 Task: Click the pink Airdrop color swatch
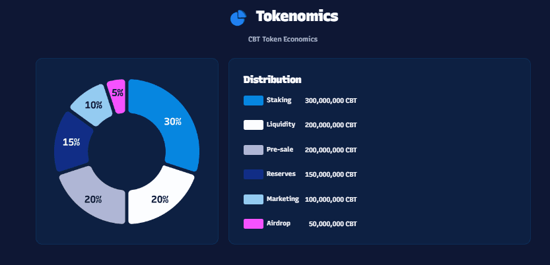[254, 223]
